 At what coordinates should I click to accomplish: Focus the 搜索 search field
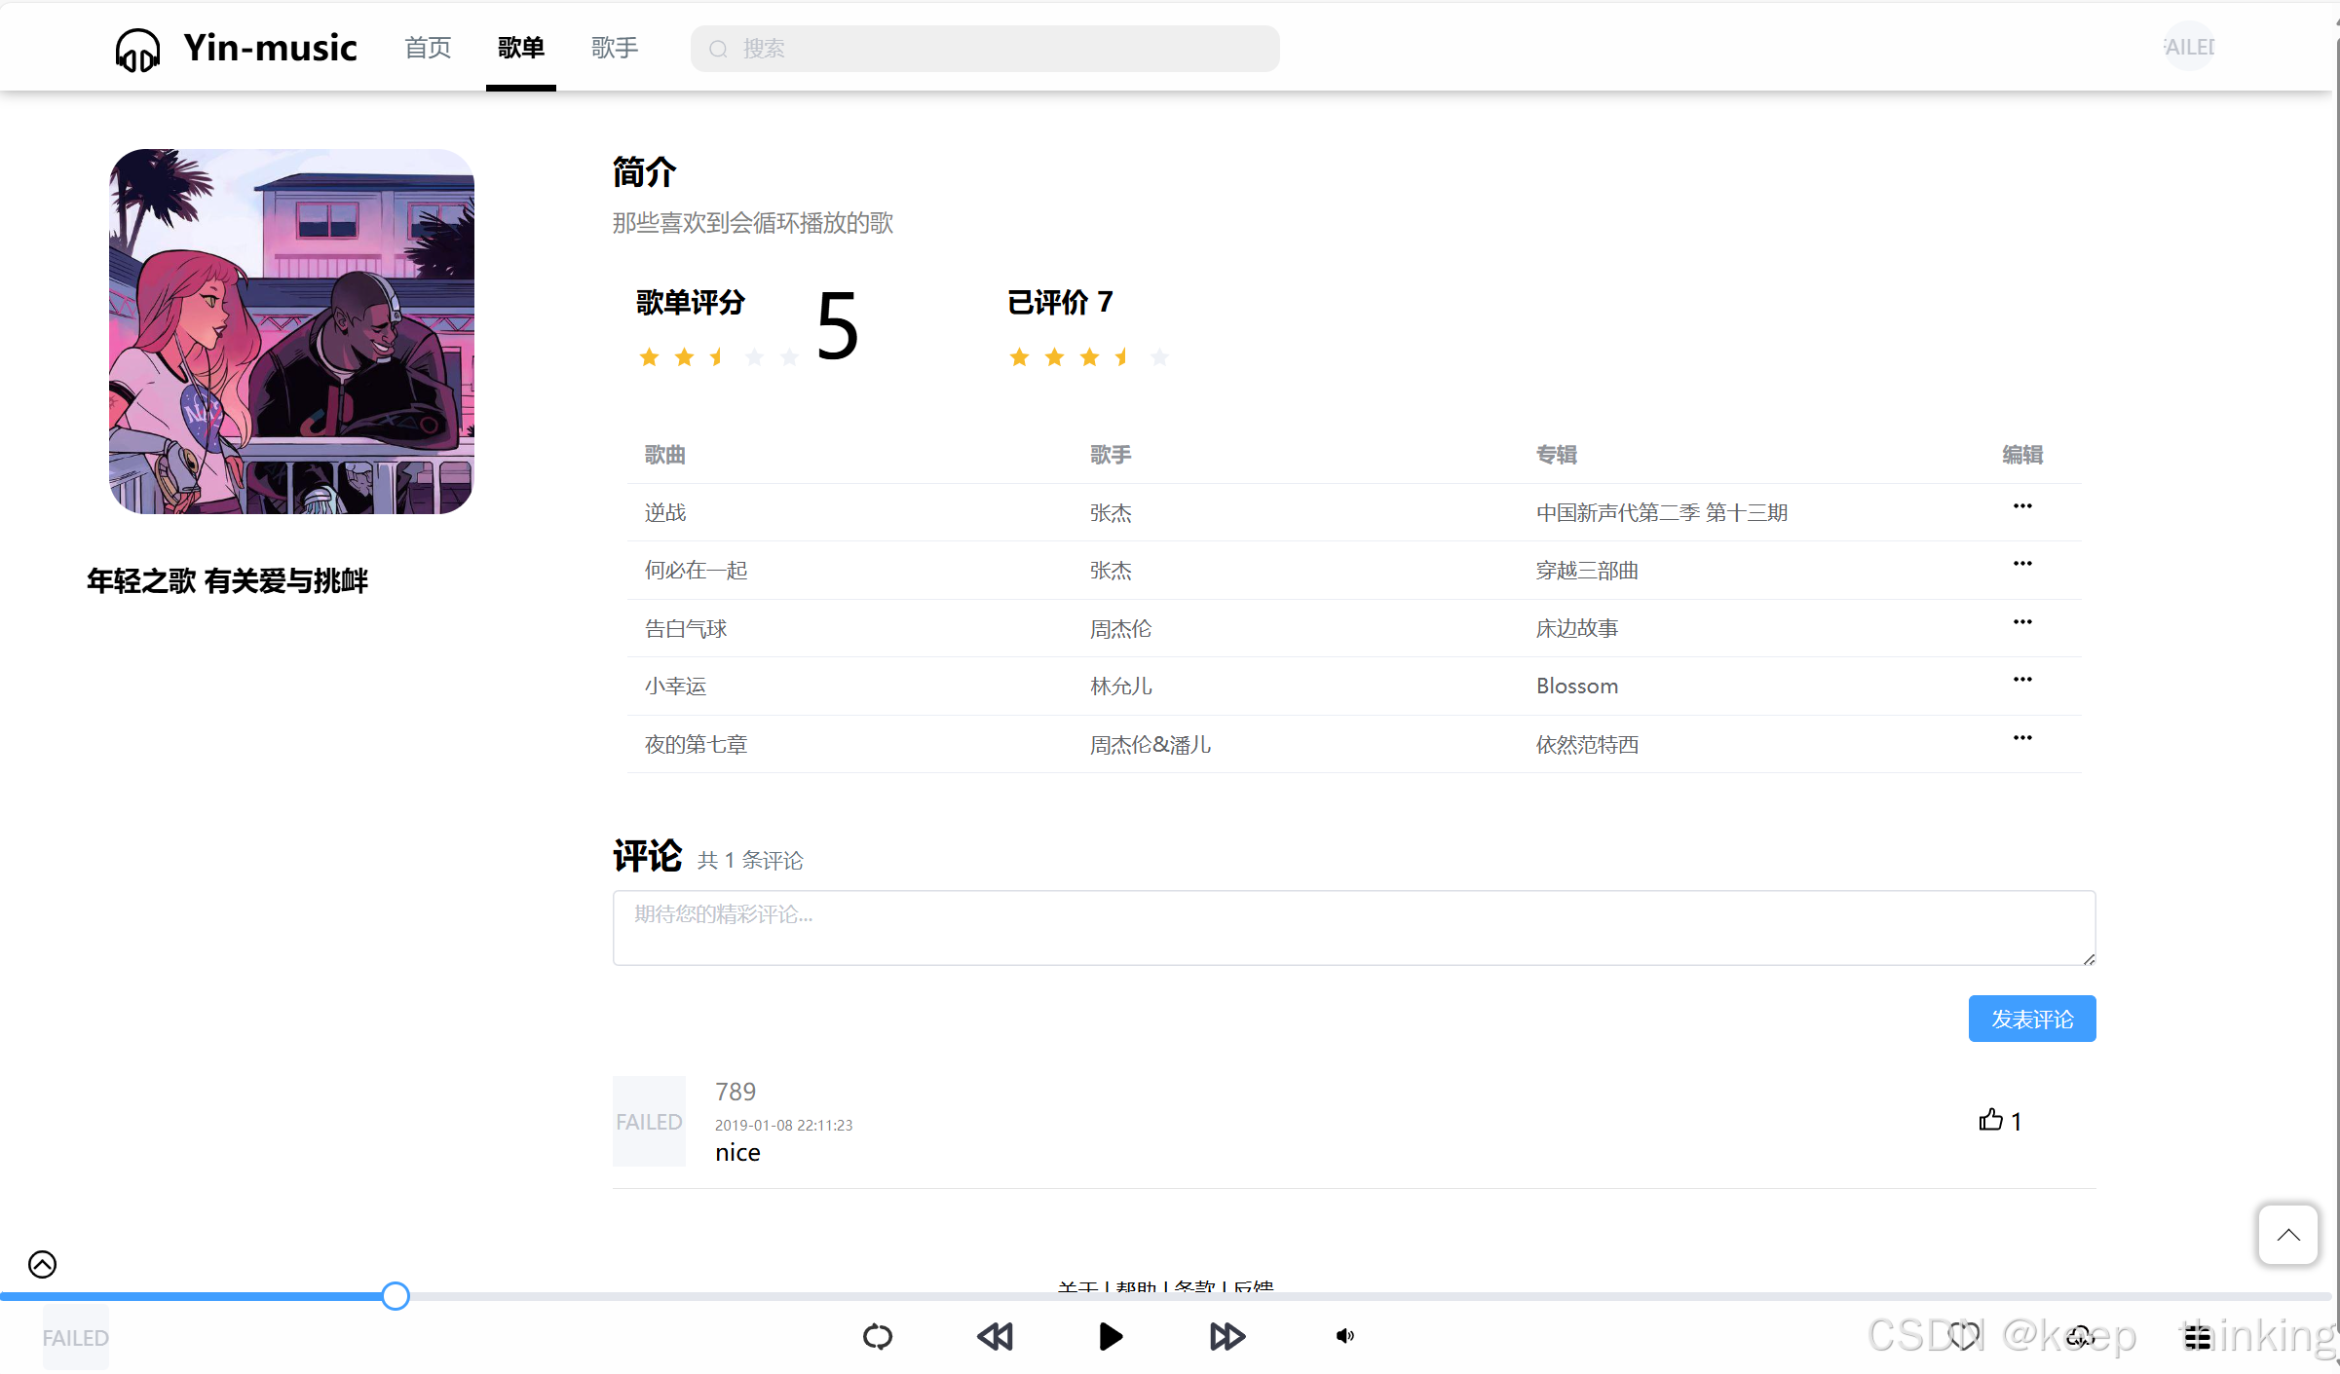(x=984, y=49)
